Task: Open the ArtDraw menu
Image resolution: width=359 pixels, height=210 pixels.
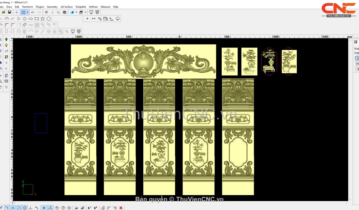Action: click(93, 7)
